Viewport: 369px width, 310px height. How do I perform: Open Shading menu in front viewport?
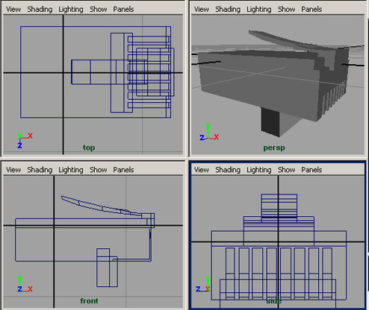(40, 170)
